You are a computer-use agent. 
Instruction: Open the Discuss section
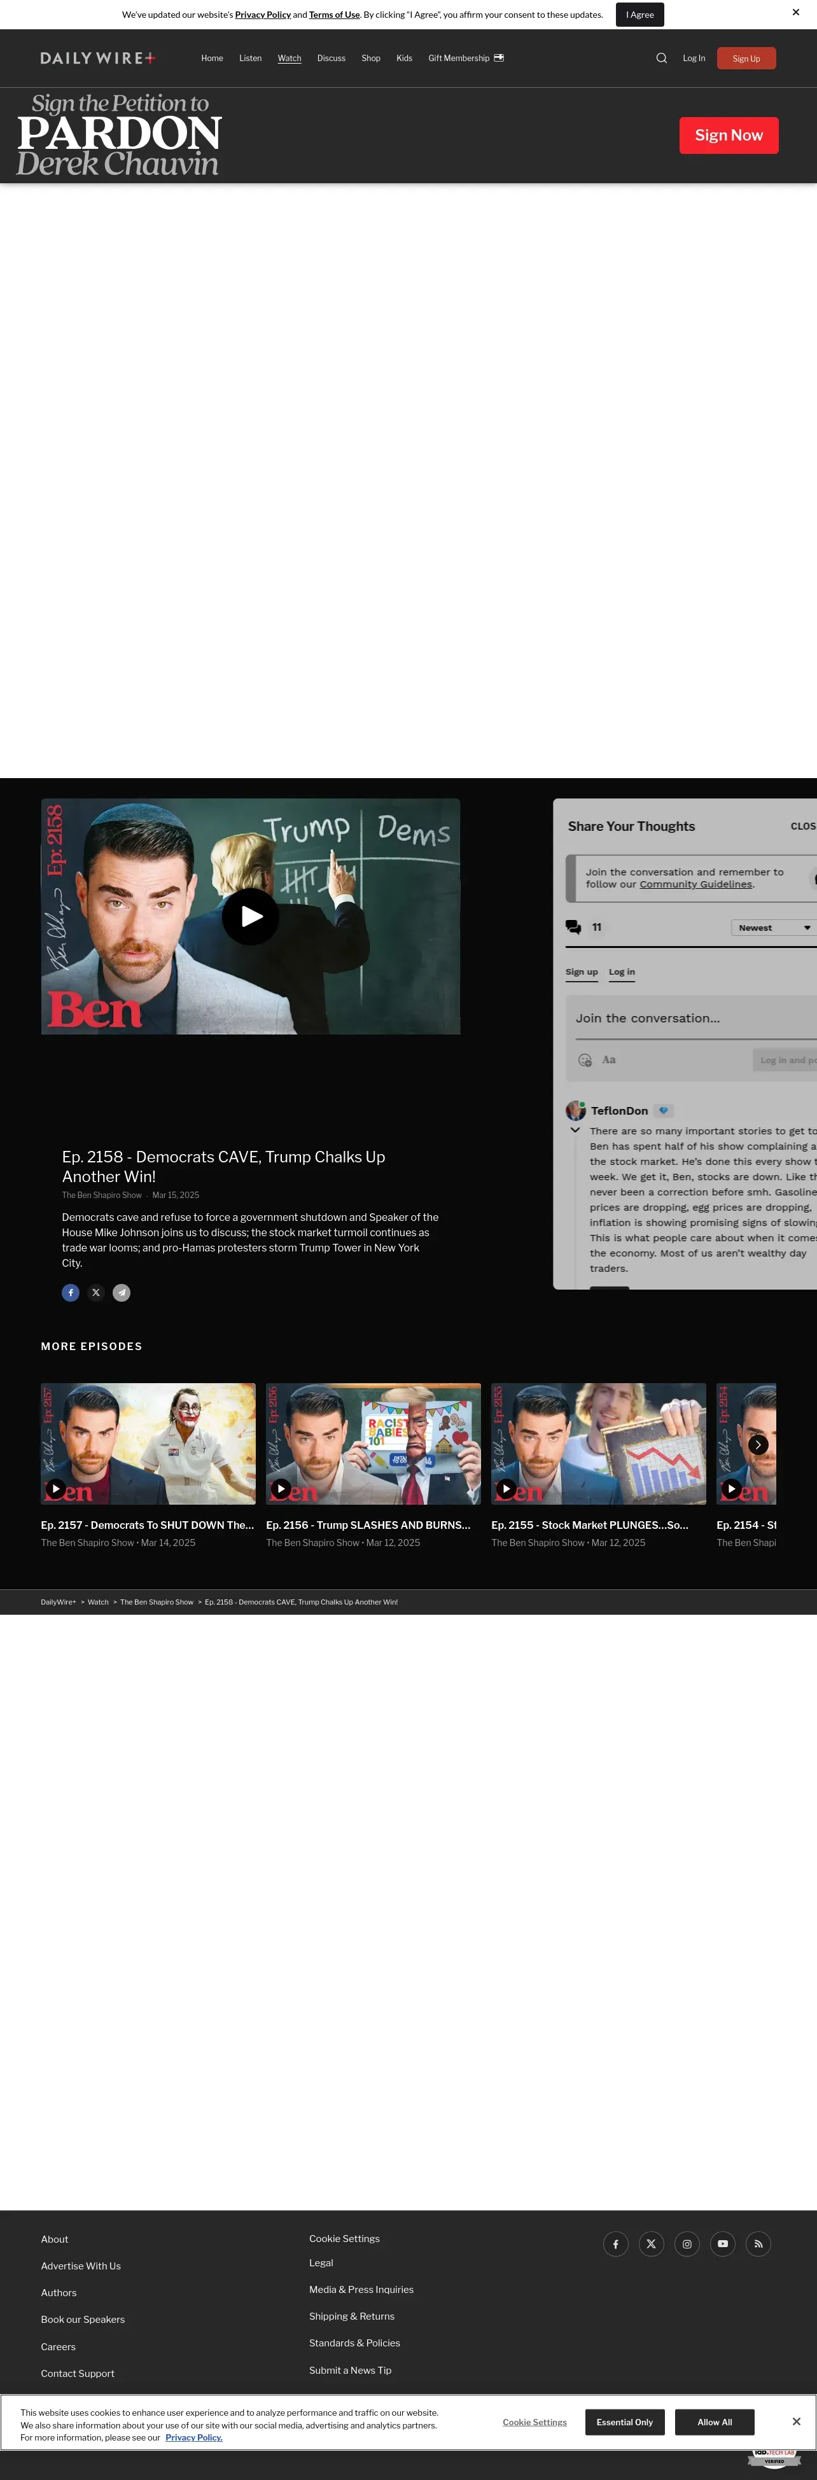point(331,58)
